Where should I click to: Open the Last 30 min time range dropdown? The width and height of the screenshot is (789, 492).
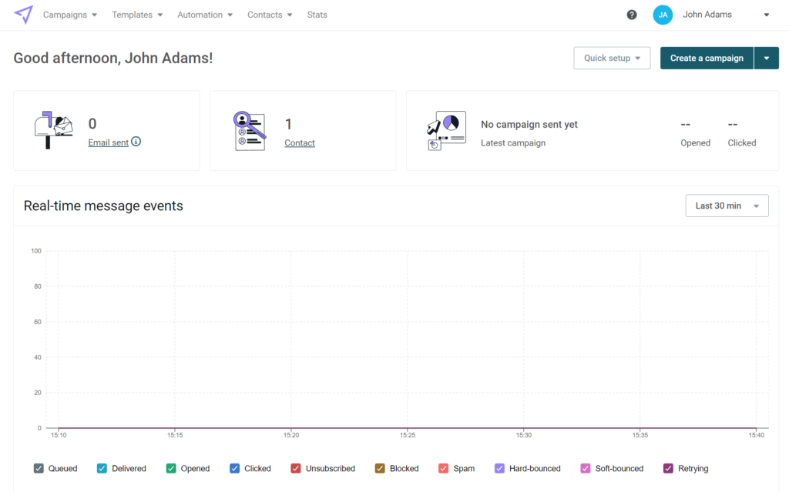point(727,206)
